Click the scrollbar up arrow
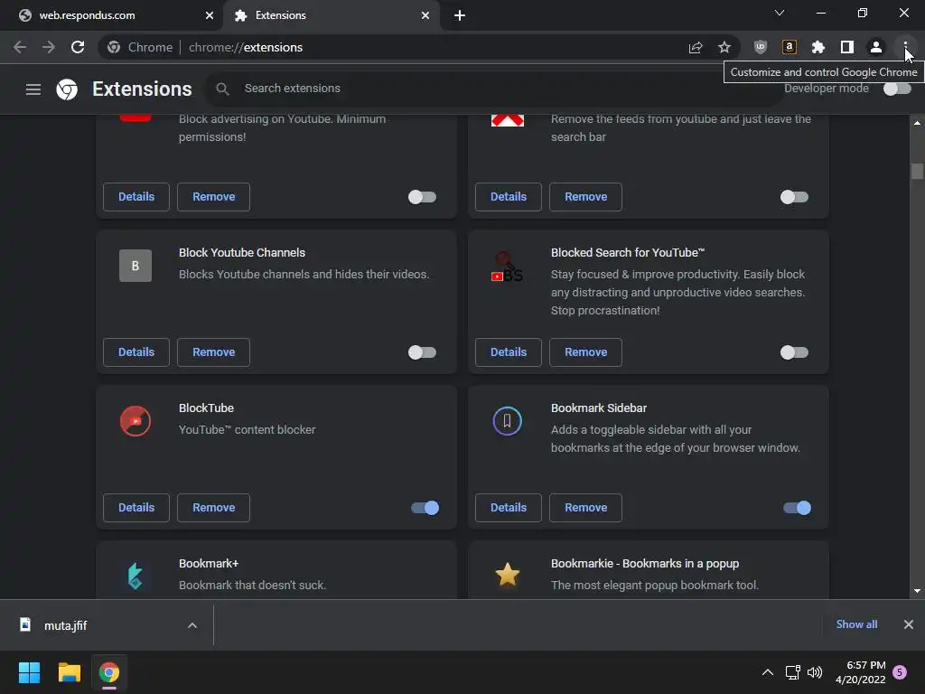 coord(917,123)
